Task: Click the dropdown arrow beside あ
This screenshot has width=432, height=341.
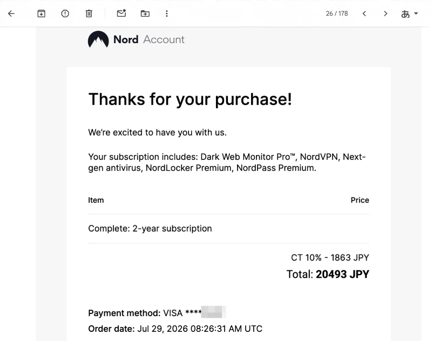Action: click(416, 13)
